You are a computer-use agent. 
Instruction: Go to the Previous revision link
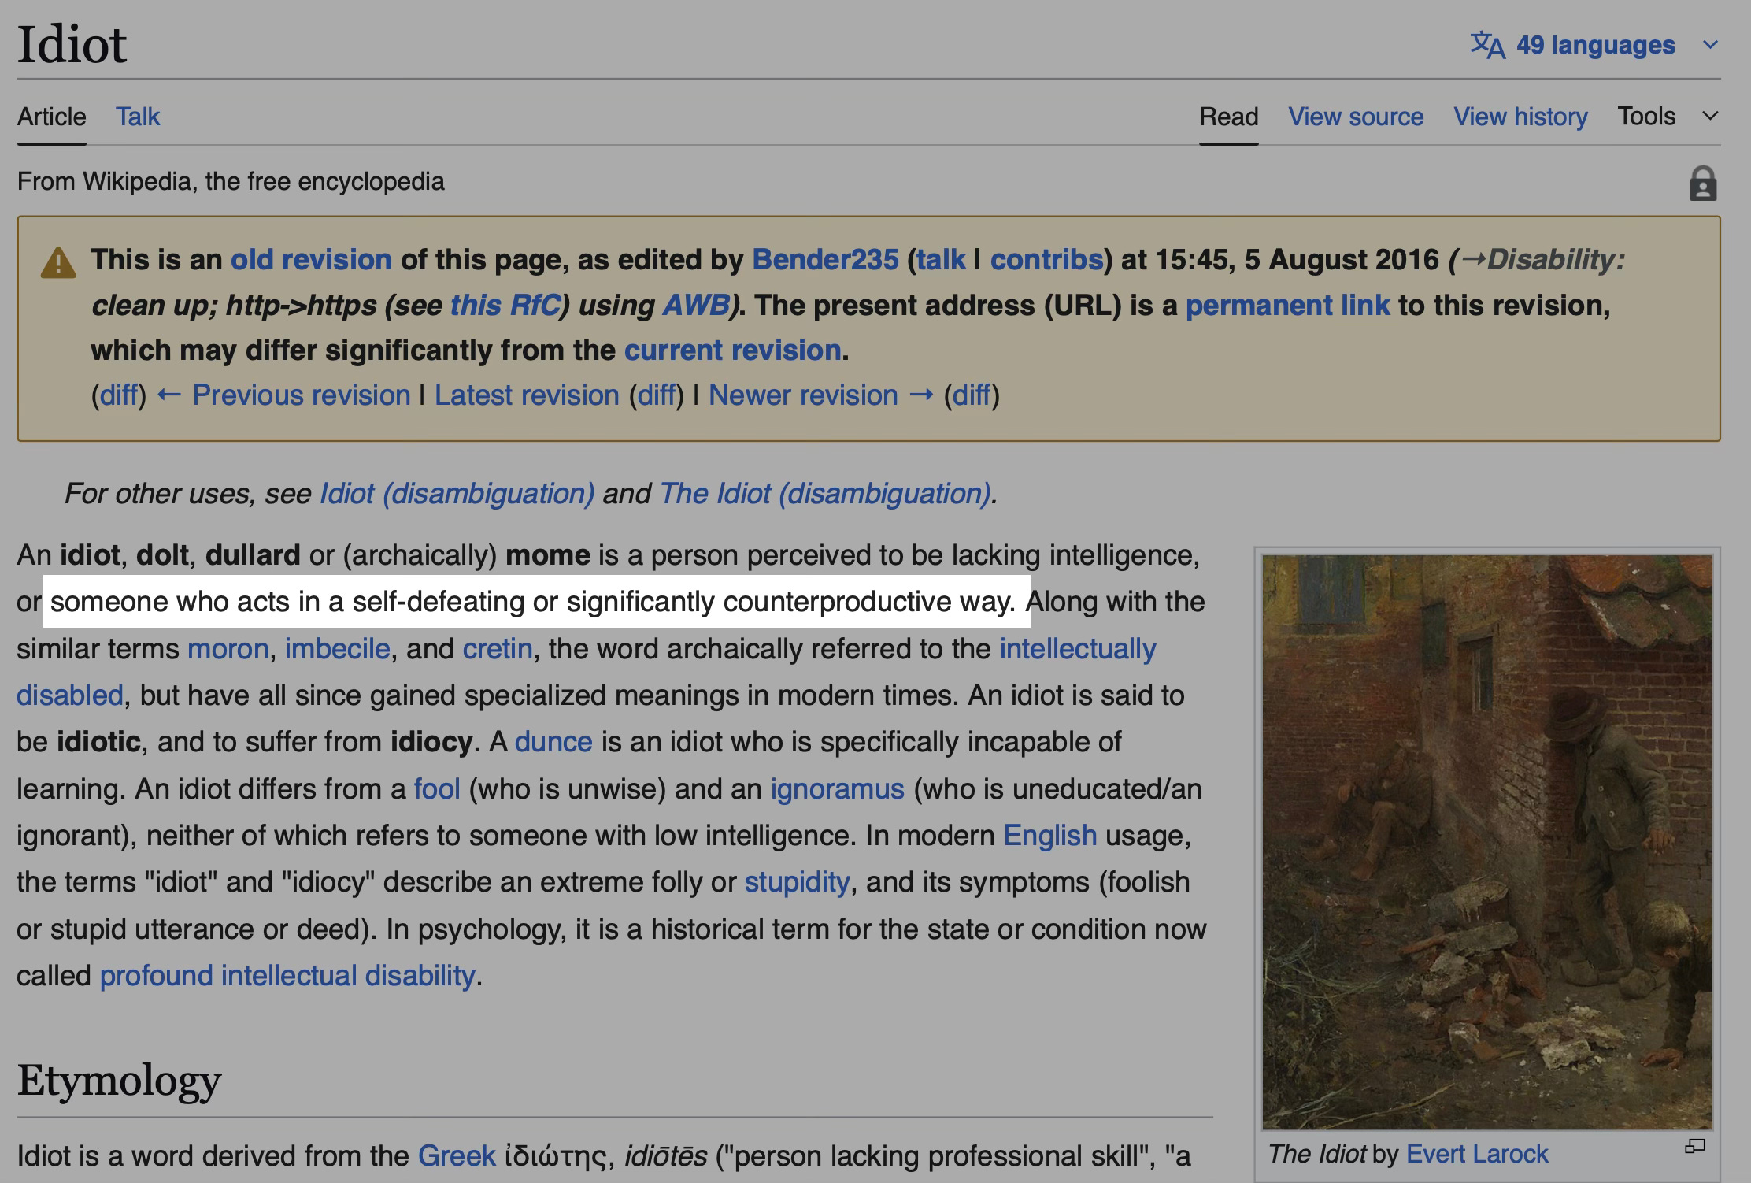pos(301,395)
